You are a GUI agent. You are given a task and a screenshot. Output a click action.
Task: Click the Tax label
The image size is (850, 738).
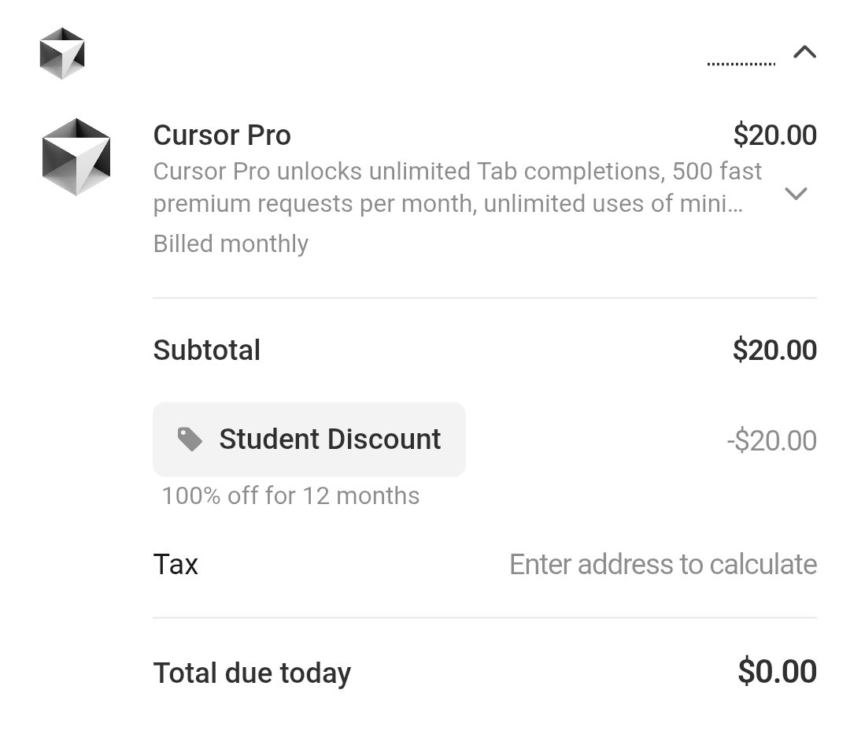(176, 565)
